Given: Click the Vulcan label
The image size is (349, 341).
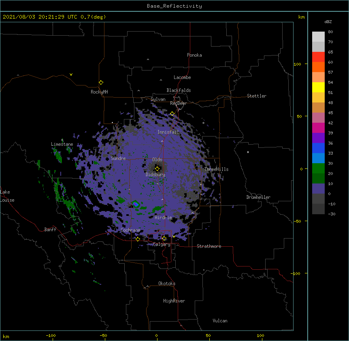Looking at the screenshot, I should (x=220, y=321).
